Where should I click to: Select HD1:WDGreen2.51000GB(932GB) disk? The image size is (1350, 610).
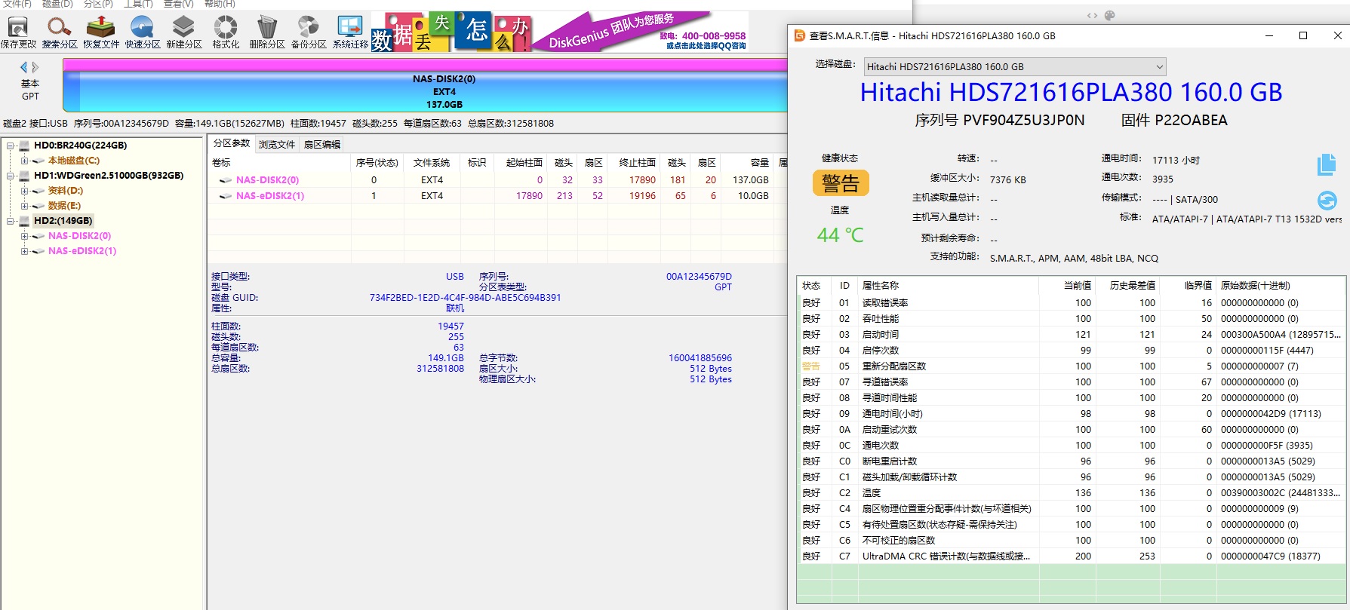109,176
